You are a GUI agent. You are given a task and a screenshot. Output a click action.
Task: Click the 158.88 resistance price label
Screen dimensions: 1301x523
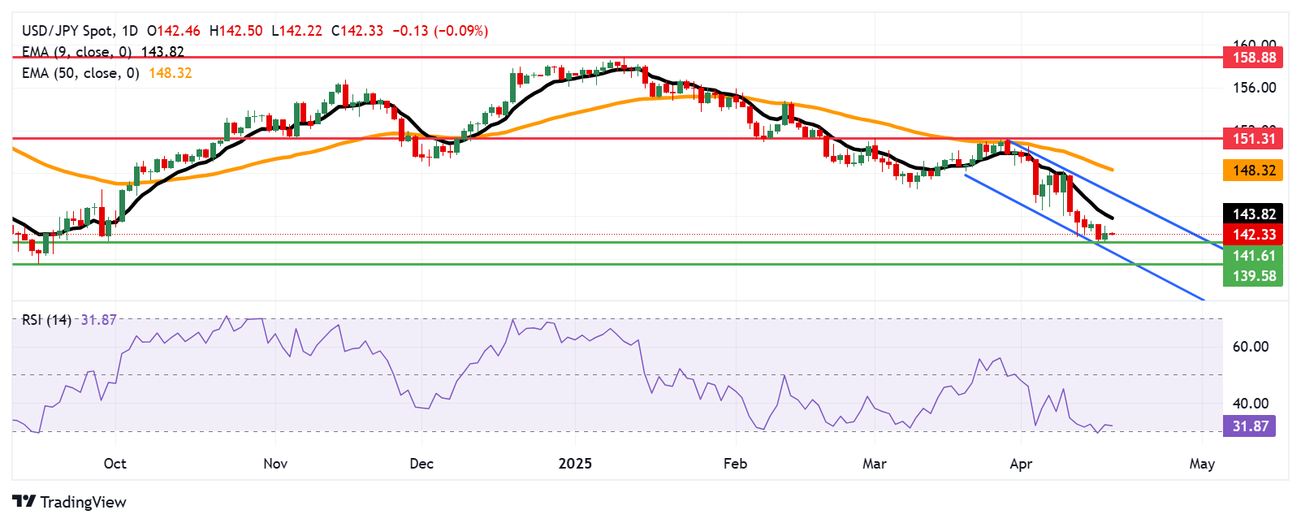tap(1253, 58)
